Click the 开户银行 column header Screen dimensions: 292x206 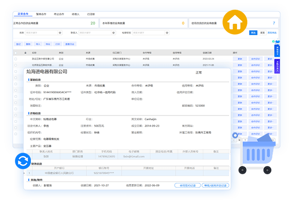(x=59, y=168)
